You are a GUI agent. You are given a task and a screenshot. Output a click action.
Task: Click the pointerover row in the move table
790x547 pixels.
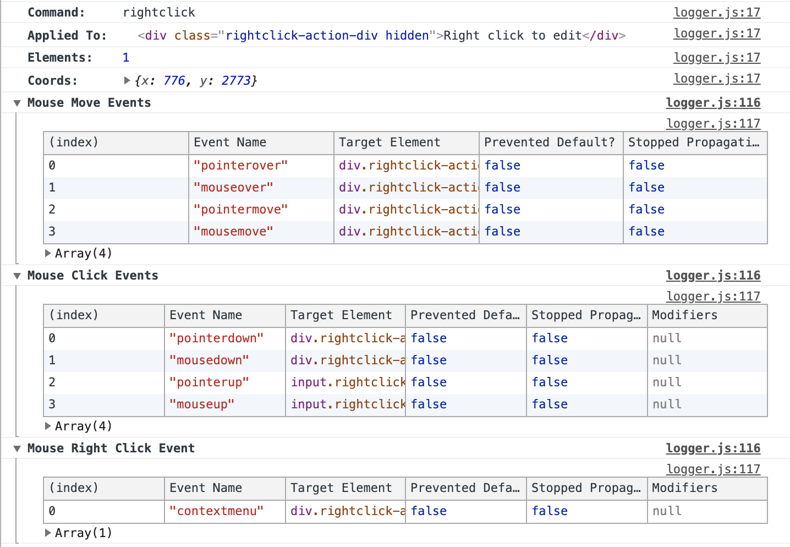click(240, 165)
